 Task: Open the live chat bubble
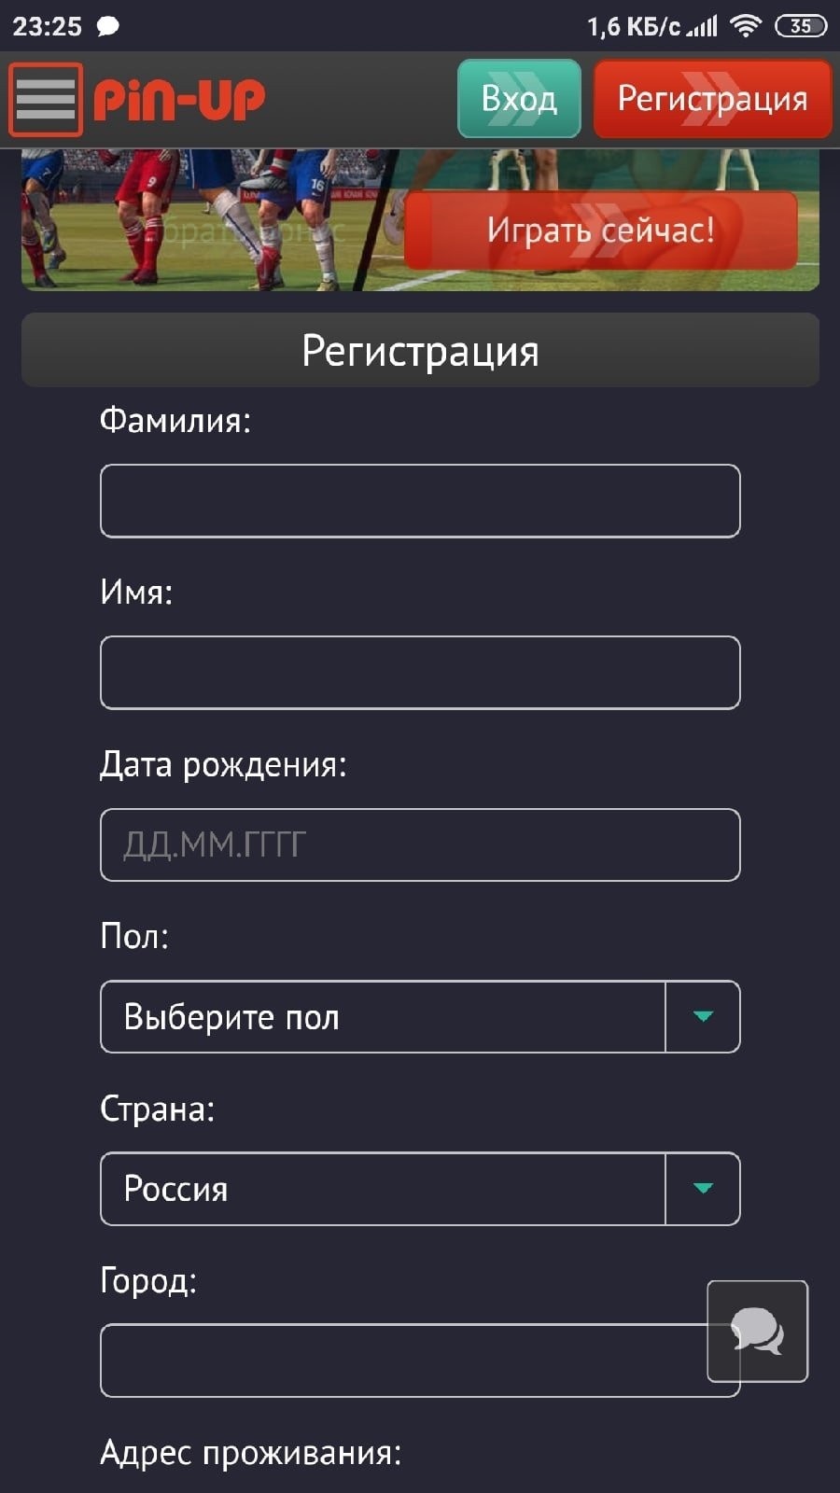coord(758,1331)
